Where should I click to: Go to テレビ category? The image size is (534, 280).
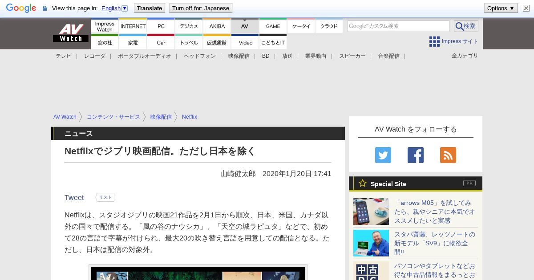pyautogui.click(x=64, y=56)
